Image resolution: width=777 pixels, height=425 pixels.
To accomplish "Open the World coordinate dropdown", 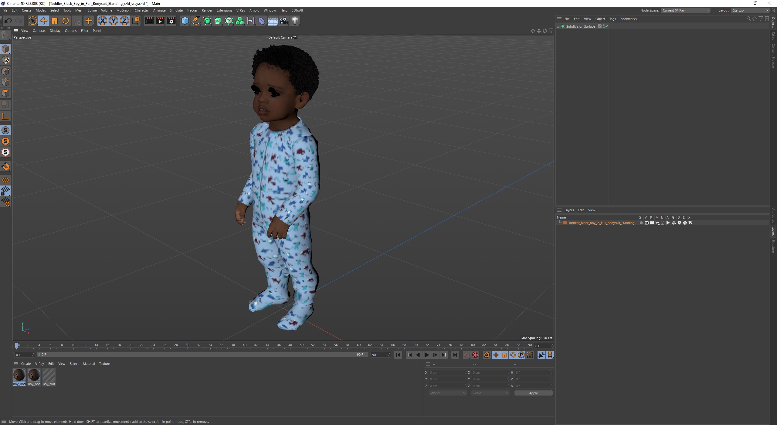I will (x=447, y=393).
